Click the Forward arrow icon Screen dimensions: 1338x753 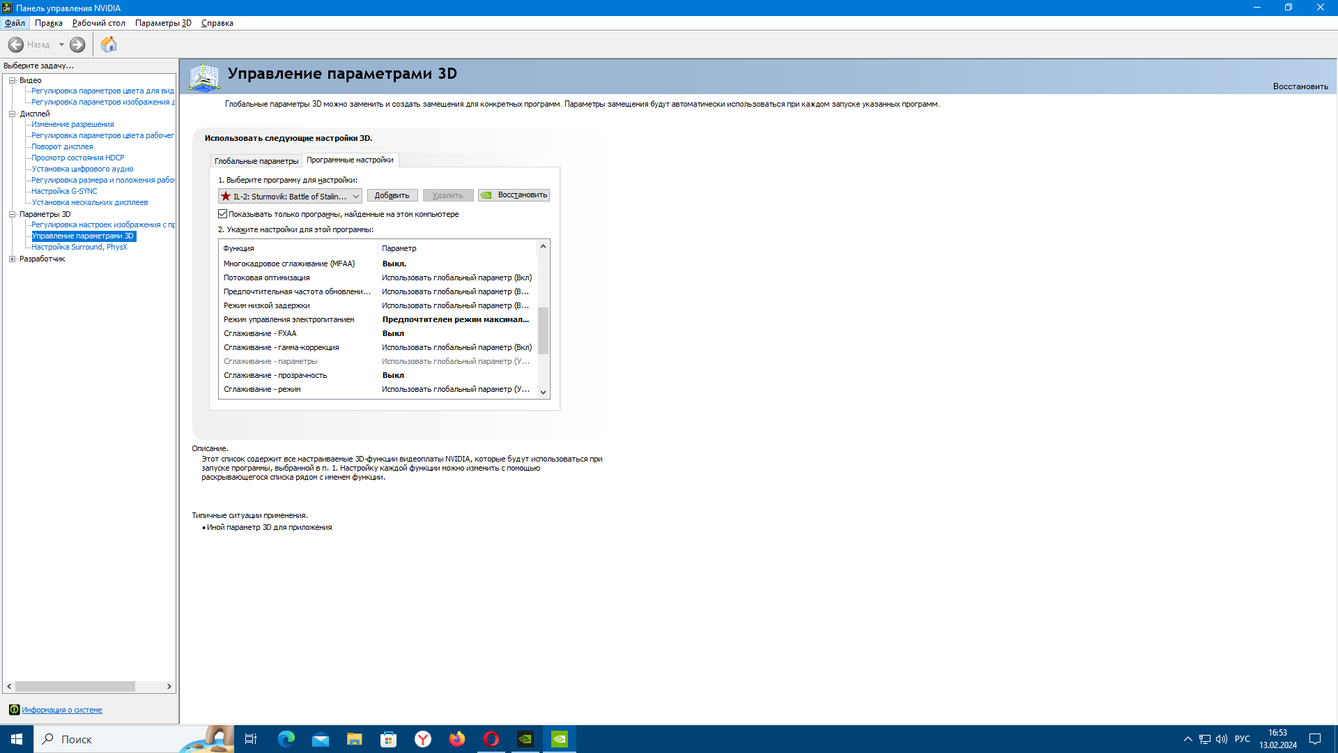tap(77, 45)
